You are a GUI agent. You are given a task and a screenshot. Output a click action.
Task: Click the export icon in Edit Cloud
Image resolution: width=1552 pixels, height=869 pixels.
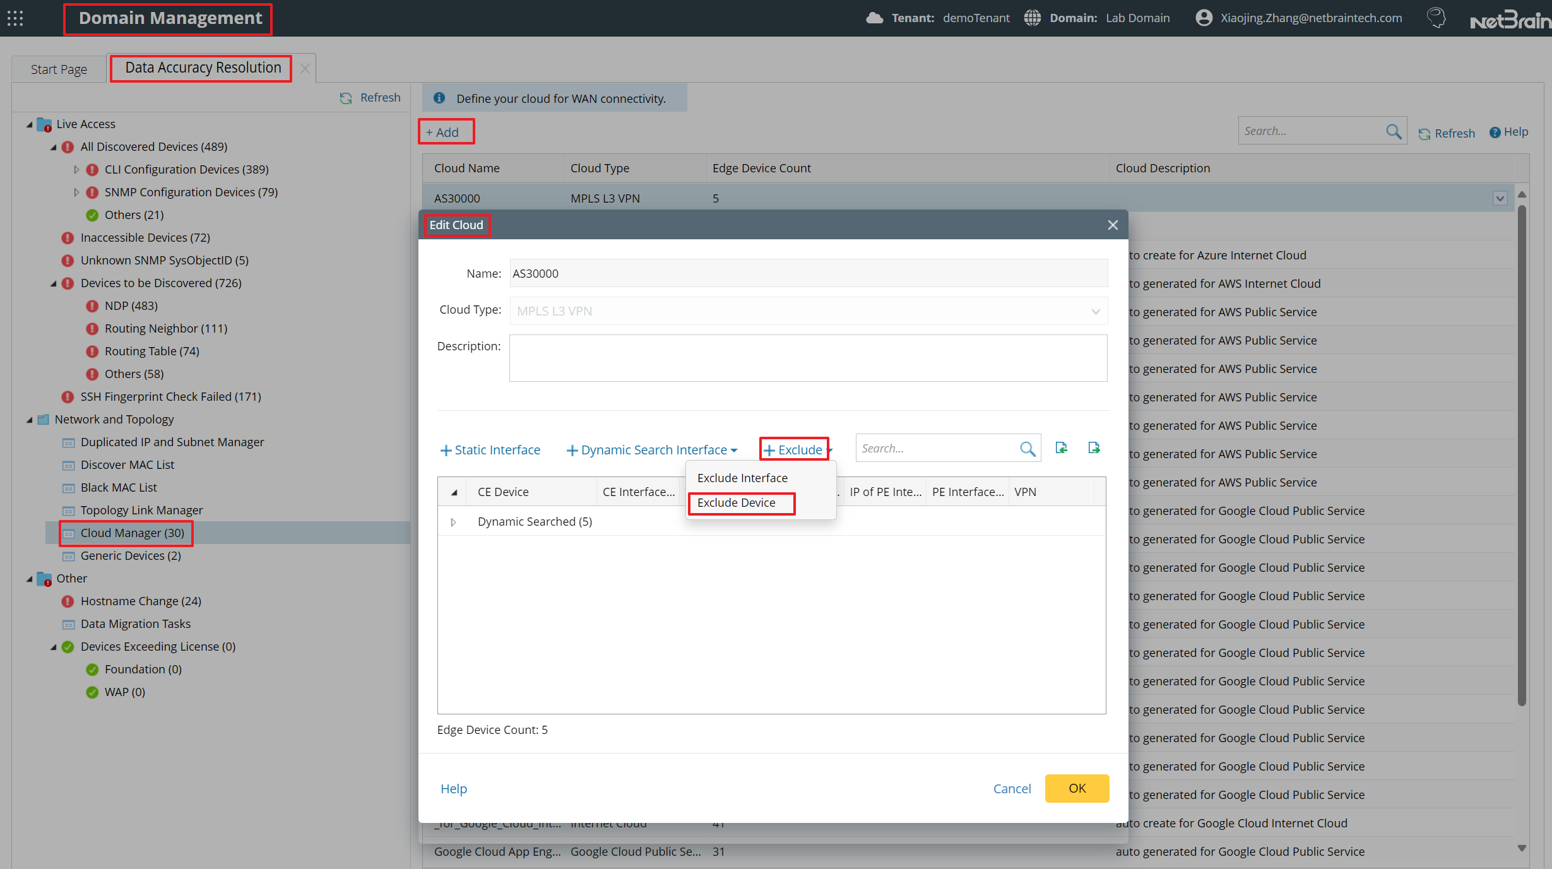coord(1094,448)
